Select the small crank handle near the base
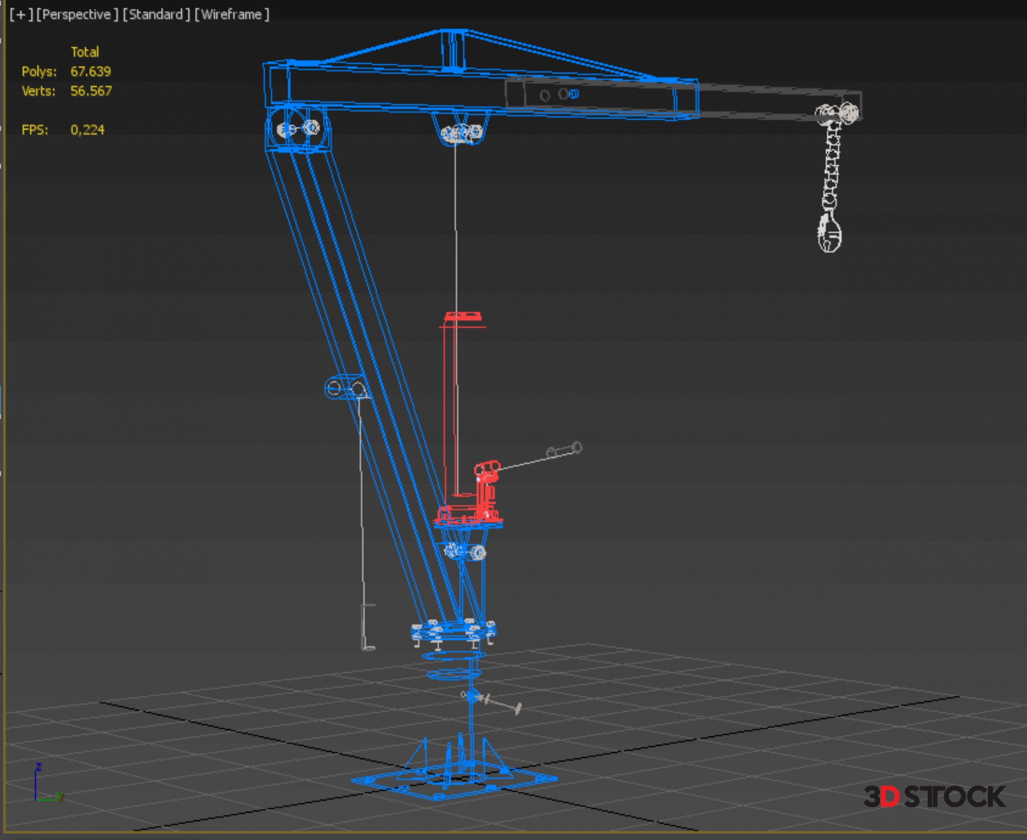 [x=497, y=702]
